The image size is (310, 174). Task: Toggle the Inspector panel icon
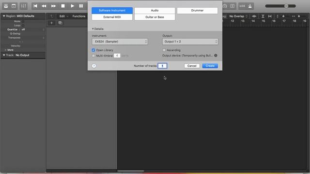pyautogui.click(x=14, y=6)
